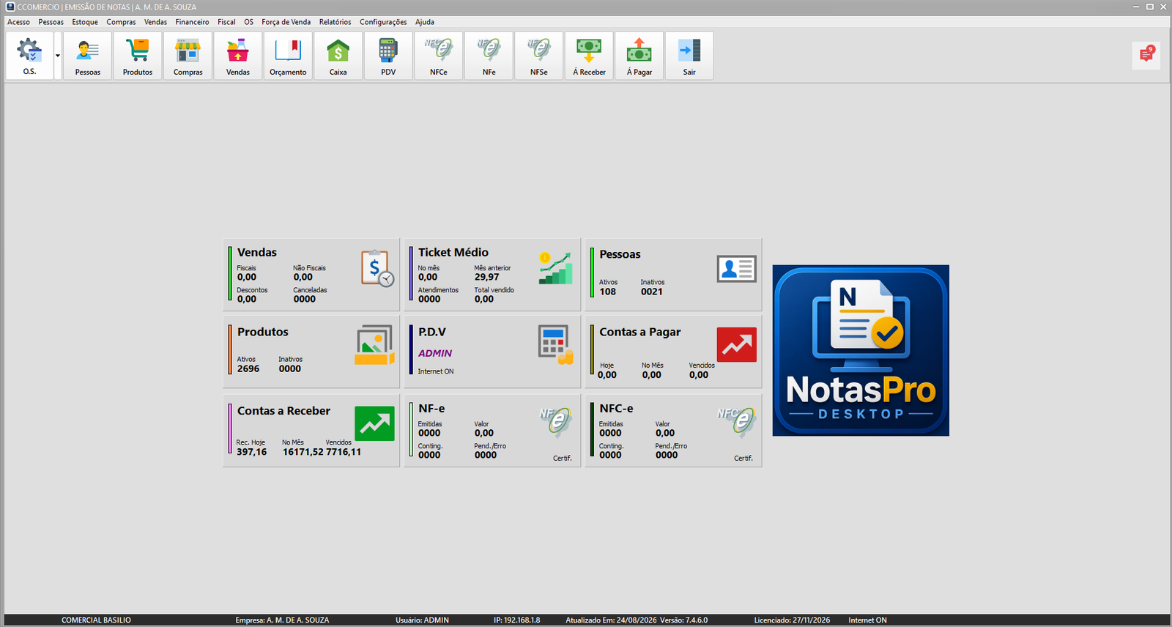
Task: Click Internet ON in the status bar
Action: (868, 620)
